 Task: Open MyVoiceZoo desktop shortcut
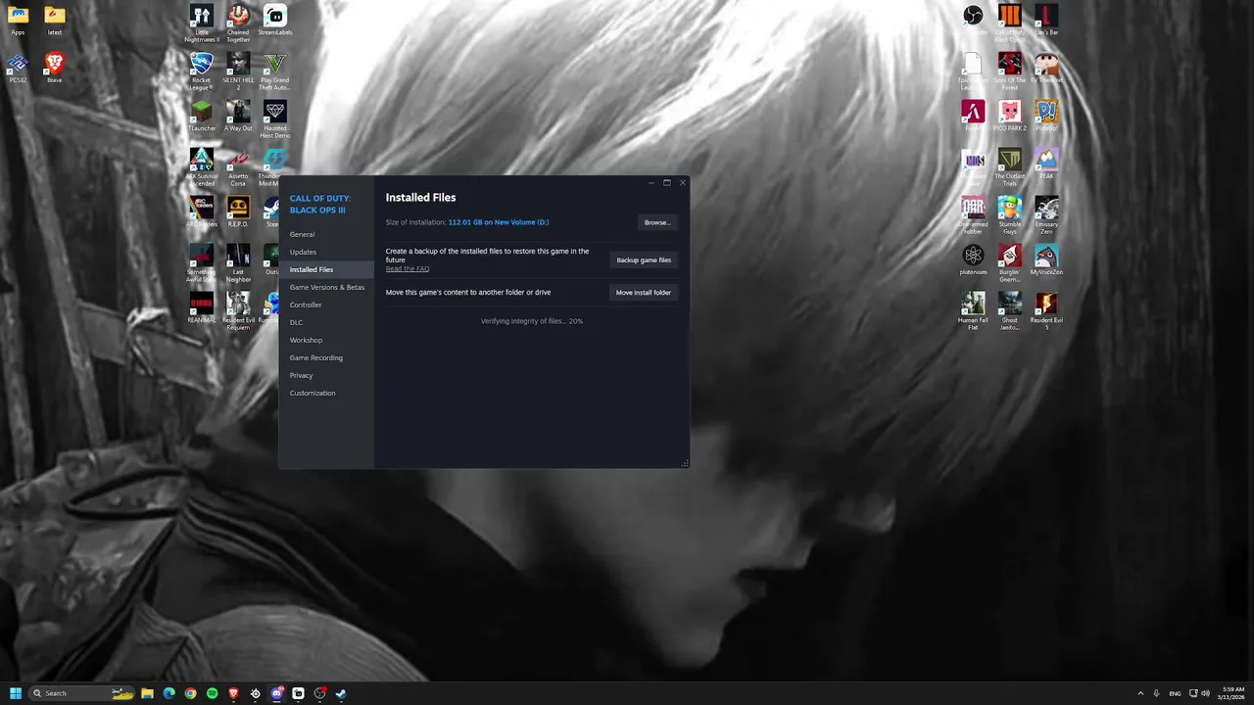[1046, 260]
